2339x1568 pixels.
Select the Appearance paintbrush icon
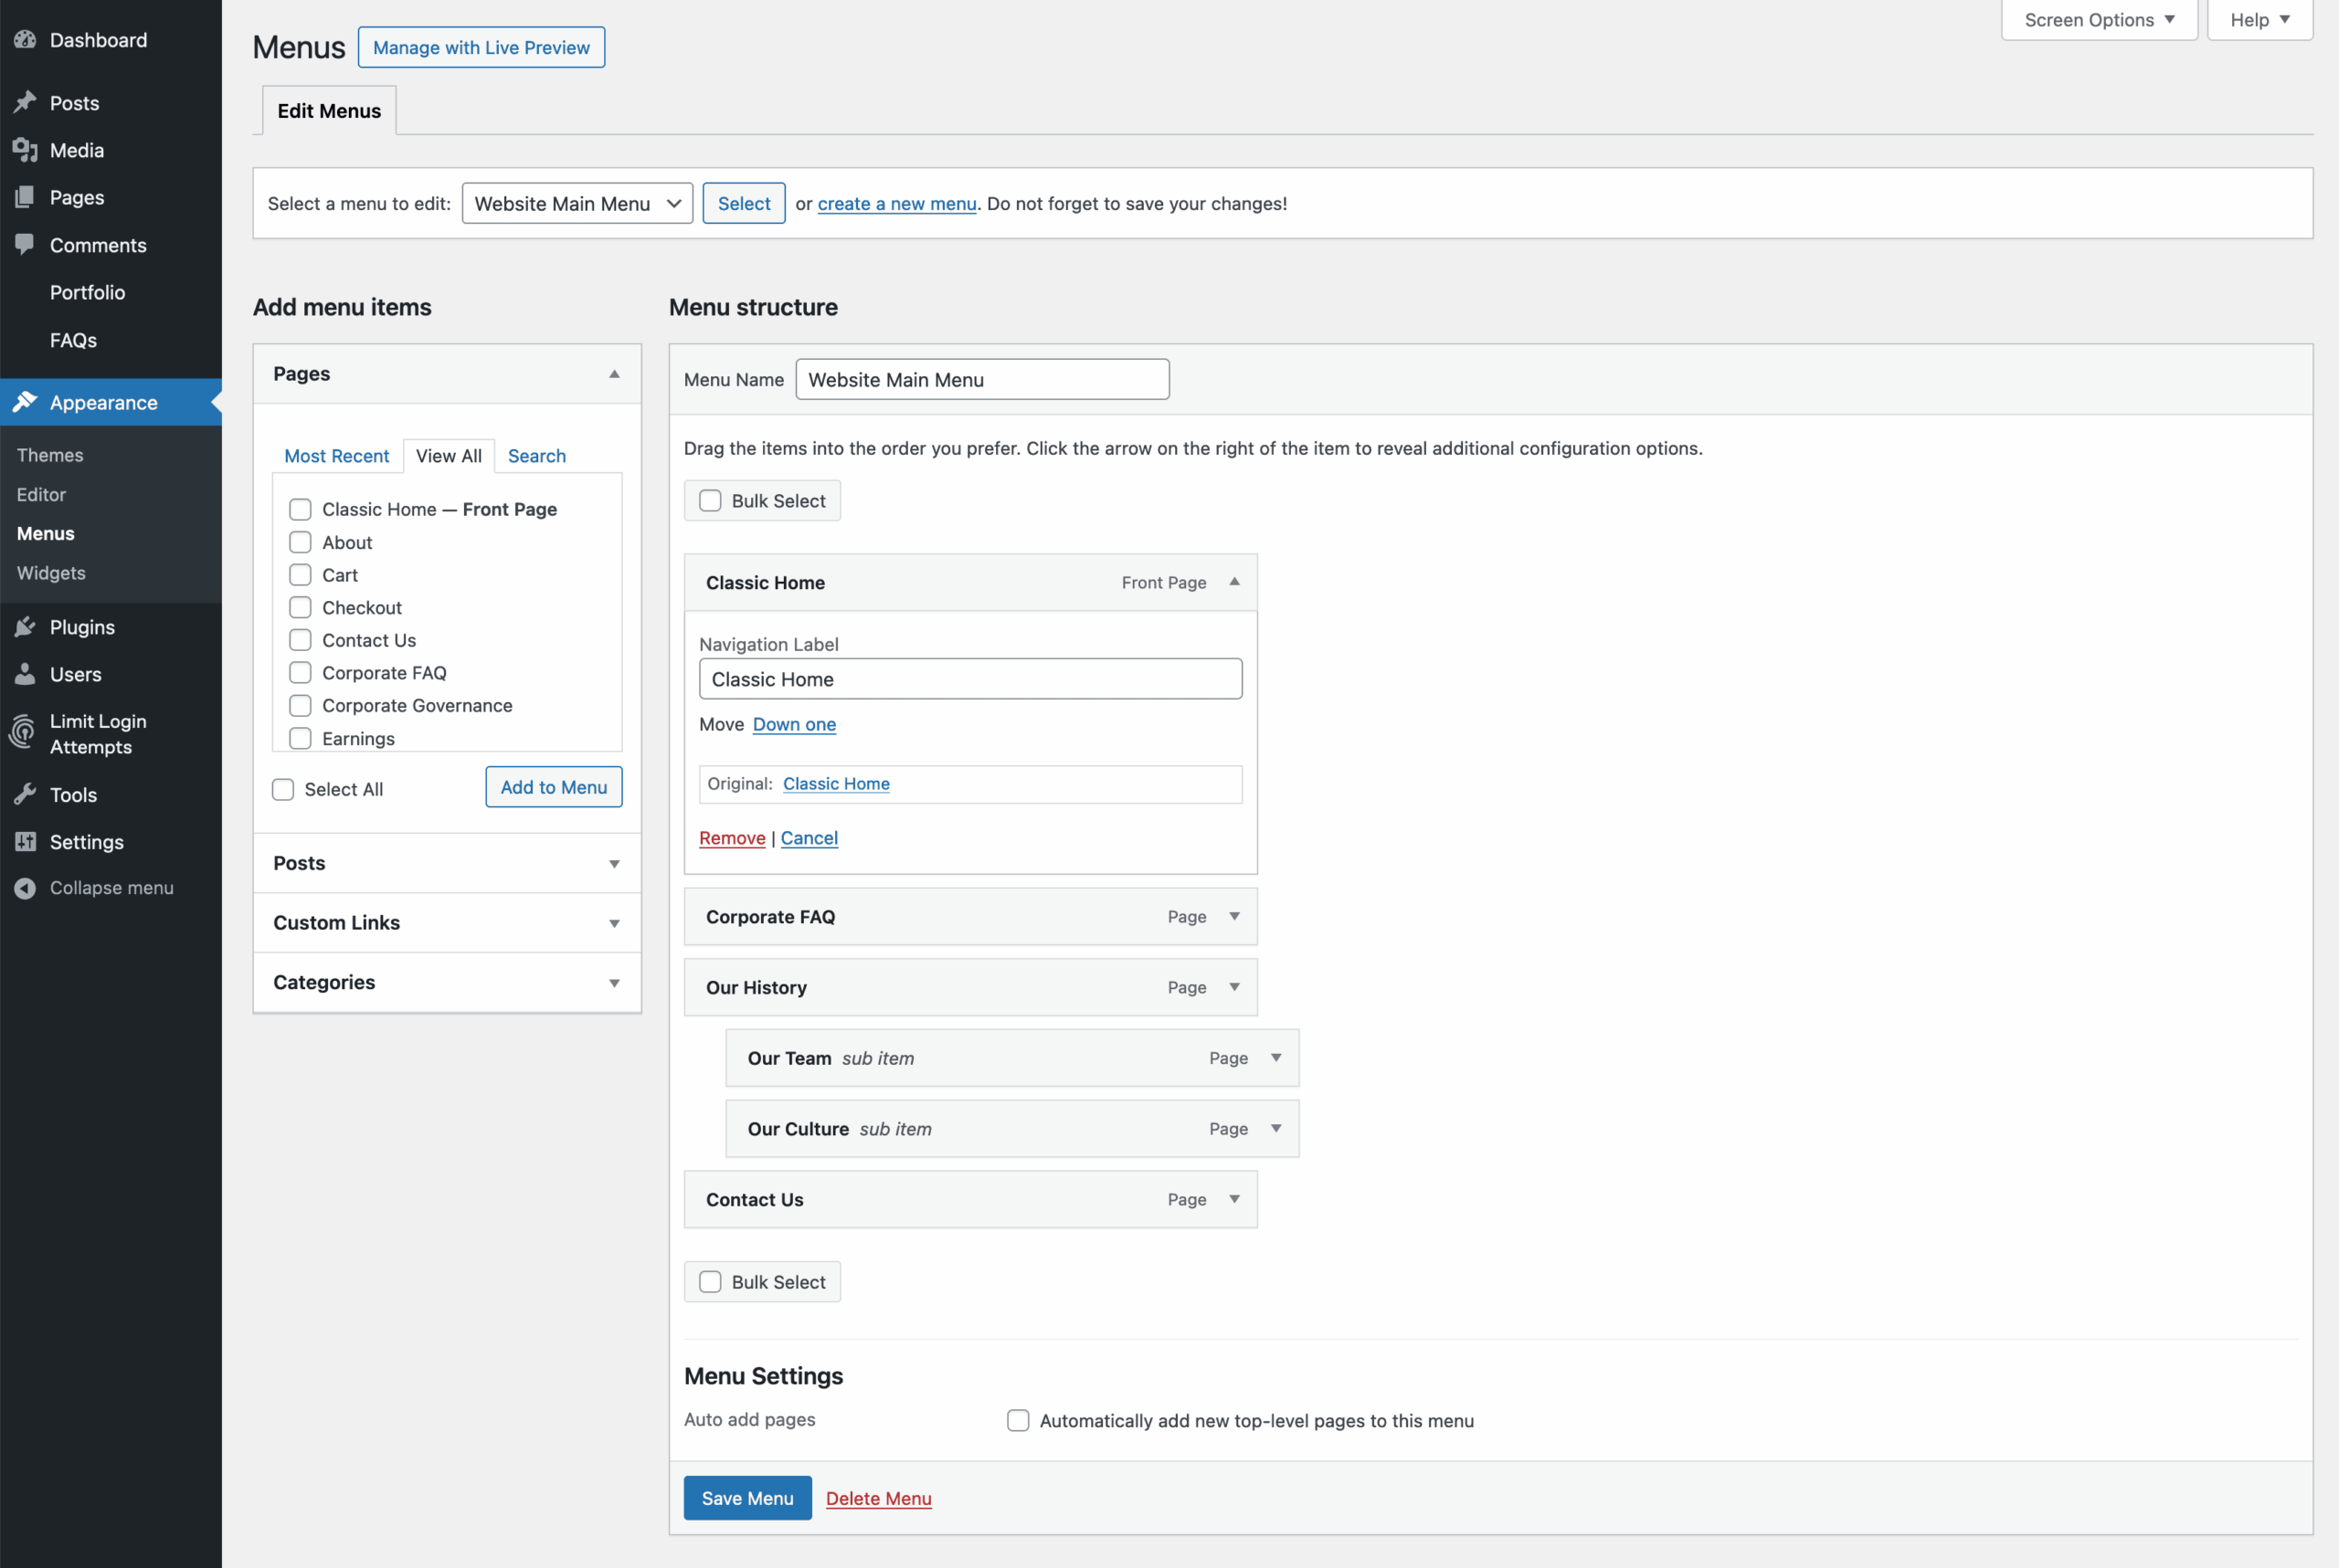click(27, 401)
